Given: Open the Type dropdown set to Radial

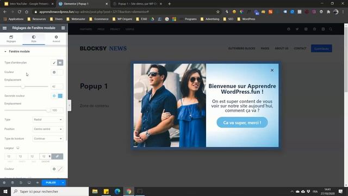Looking at the screenshot, I should click(48, 120).
